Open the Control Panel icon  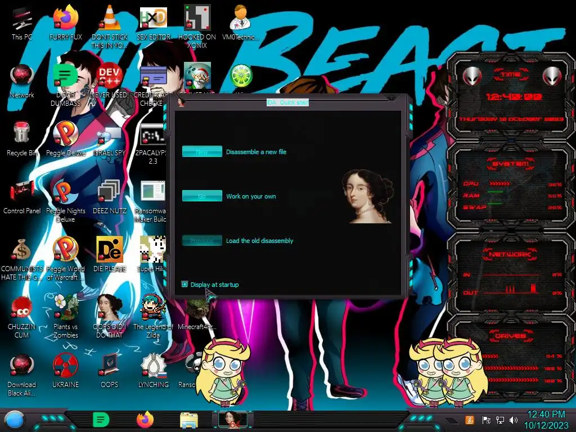pyautogui.click(x=22, y=192)
